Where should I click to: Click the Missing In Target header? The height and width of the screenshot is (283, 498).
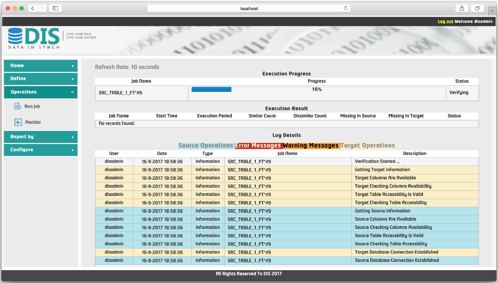point(406,116)
